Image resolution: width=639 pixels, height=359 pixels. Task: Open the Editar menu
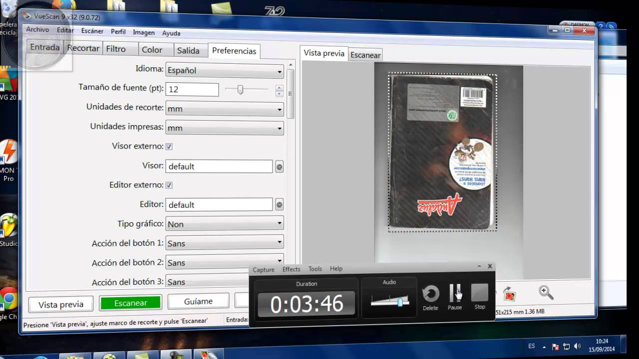point(65,30)
